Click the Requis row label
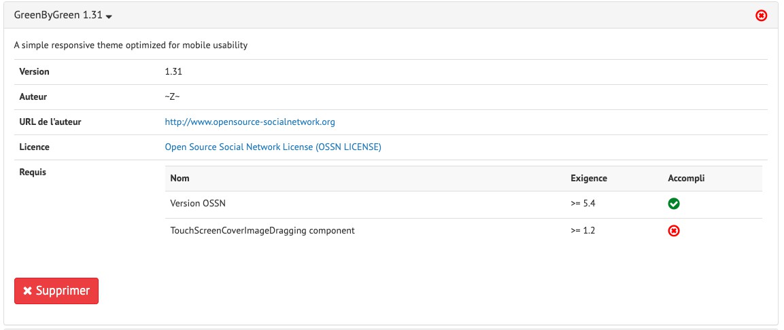This screenshot has width=784, height=330. (x=33, y=172)
